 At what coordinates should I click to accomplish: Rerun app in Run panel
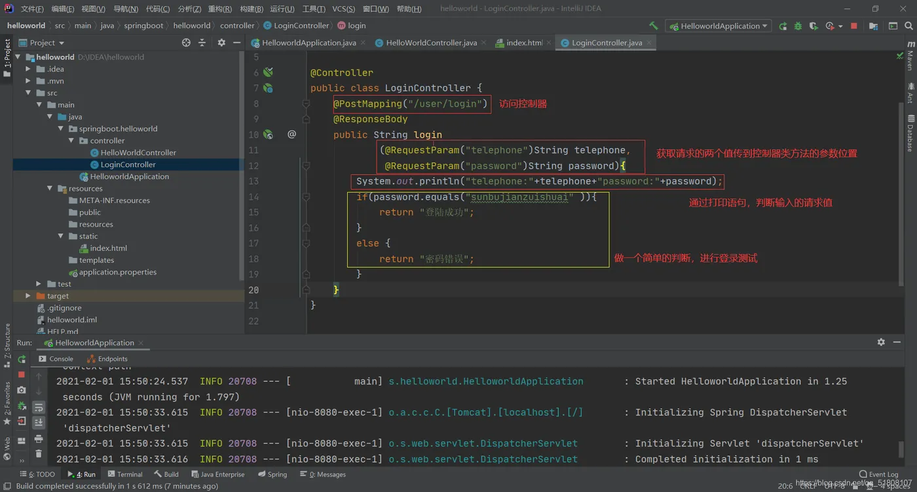click(22, 359)
